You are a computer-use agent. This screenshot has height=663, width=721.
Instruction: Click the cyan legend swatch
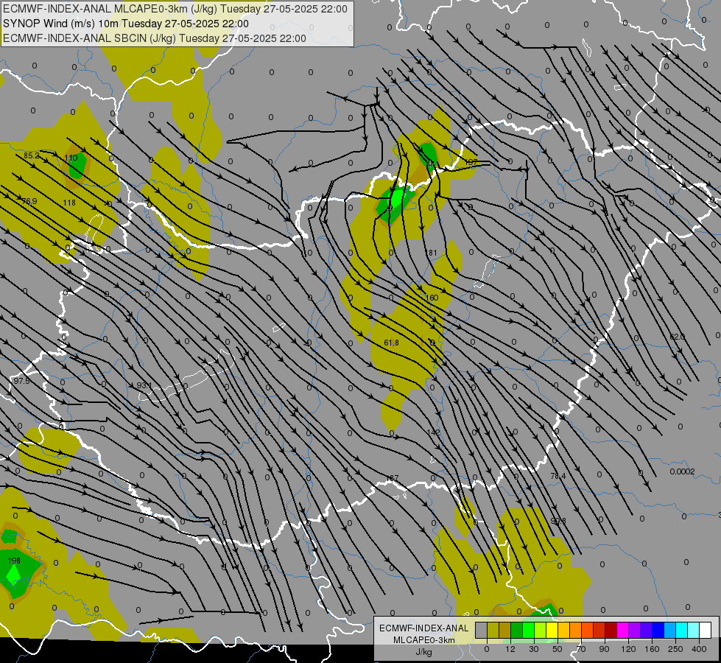683,630
